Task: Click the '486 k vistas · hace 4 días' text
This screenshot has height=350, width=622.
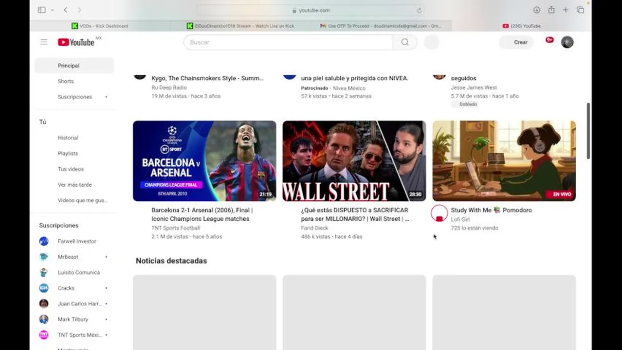Action: pos(331,237)
